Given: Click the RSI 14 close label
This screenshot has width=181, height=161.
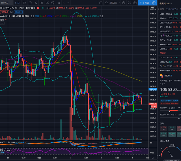Looking at the screenshot, I should (x=5, y=150).
